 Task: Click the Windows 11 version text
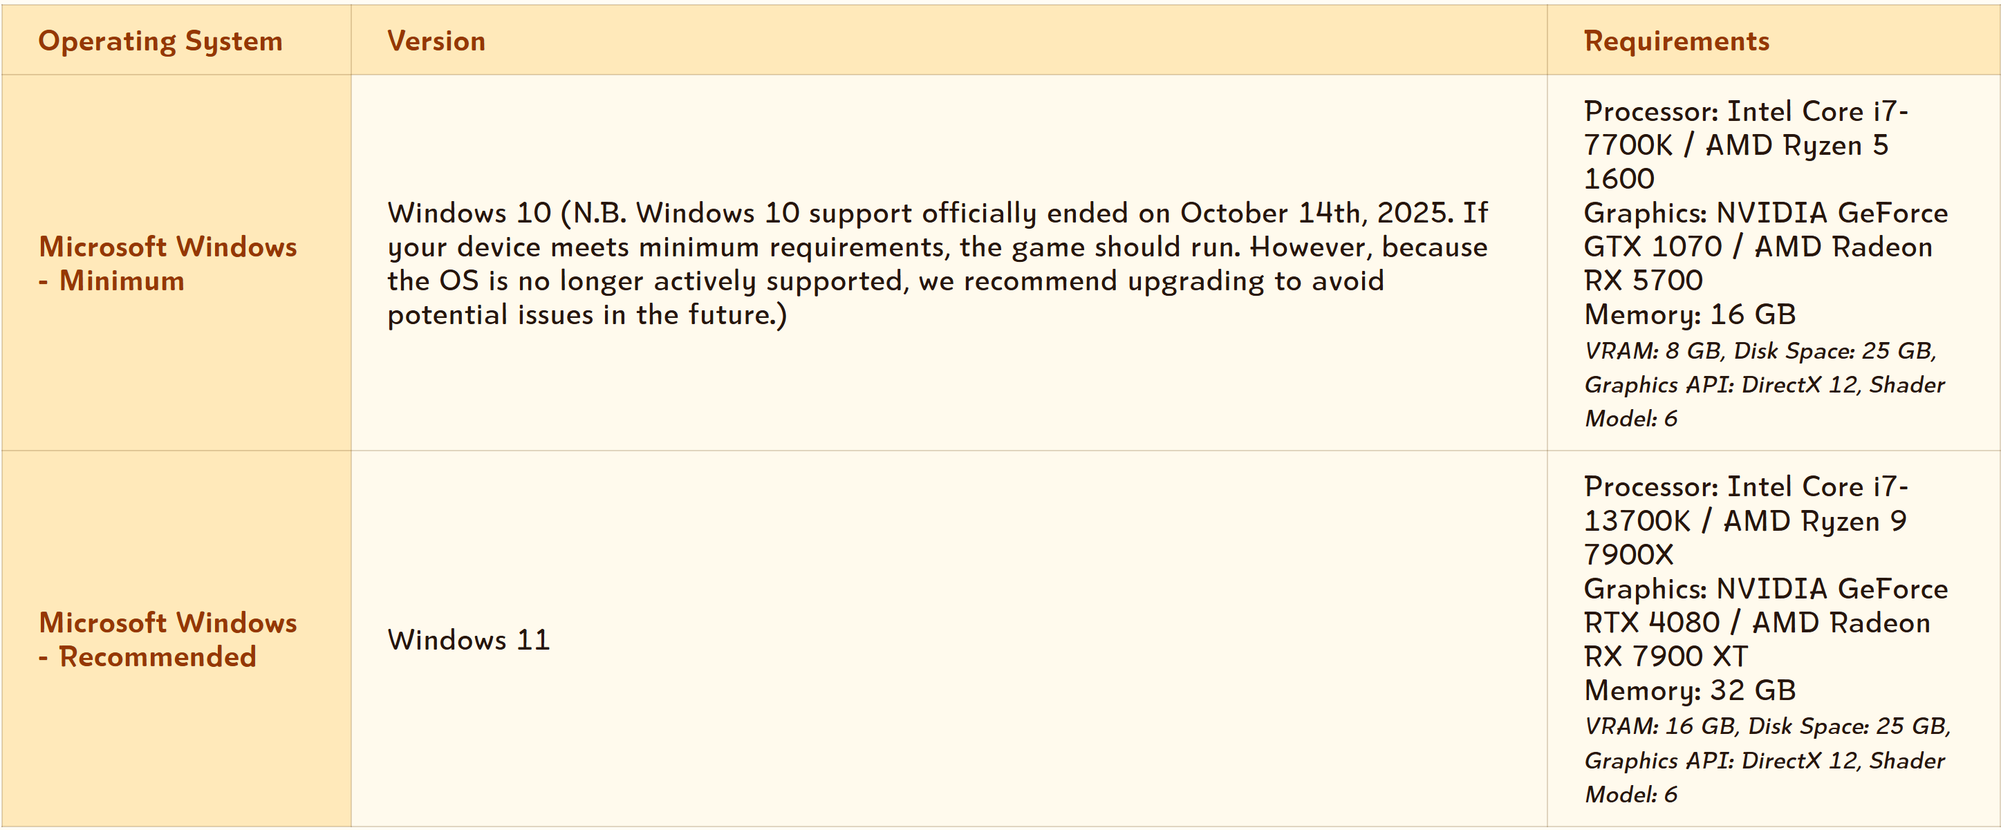click(x=468, y=640)
